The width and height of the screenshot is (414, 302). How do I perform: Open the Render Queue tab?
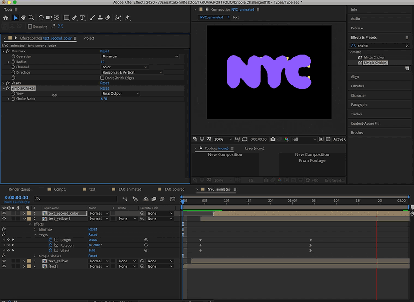coord(19,189)
